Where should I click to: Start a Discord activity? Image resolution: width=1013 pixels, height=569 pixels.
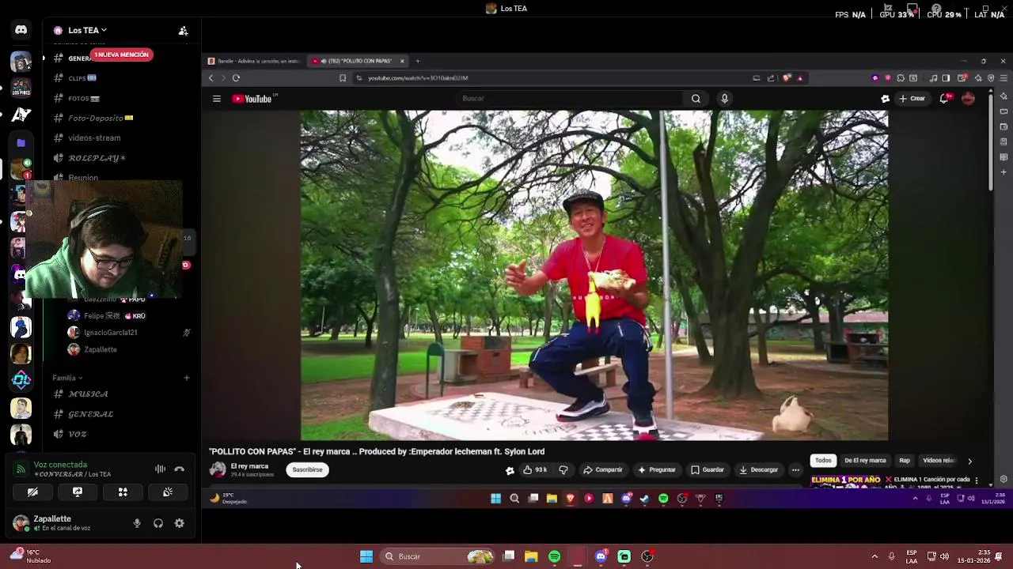point(123,492)
